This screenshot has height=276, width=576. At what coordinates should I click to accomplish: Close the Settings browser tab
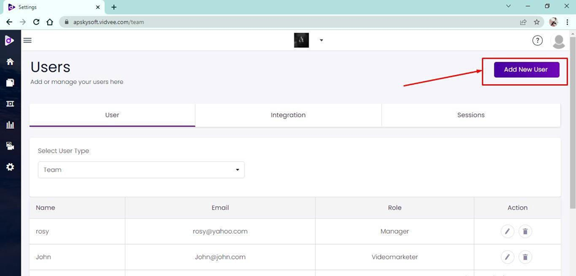[x=98, y=7]
